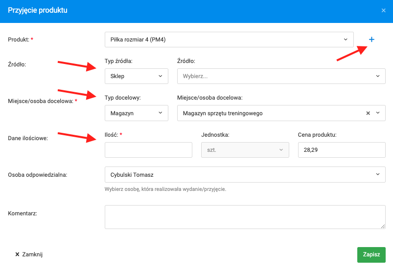Open the Miejsce/osoba docelowa chevron arrow

pyautogui.click(x=378, y=113)
